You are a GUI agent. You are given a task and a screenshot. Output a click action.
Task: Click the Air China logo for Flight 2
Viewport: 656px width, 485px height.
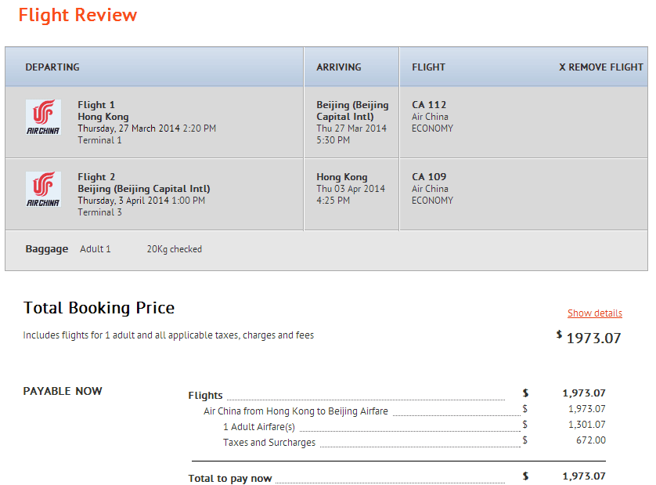click(43, 190)
